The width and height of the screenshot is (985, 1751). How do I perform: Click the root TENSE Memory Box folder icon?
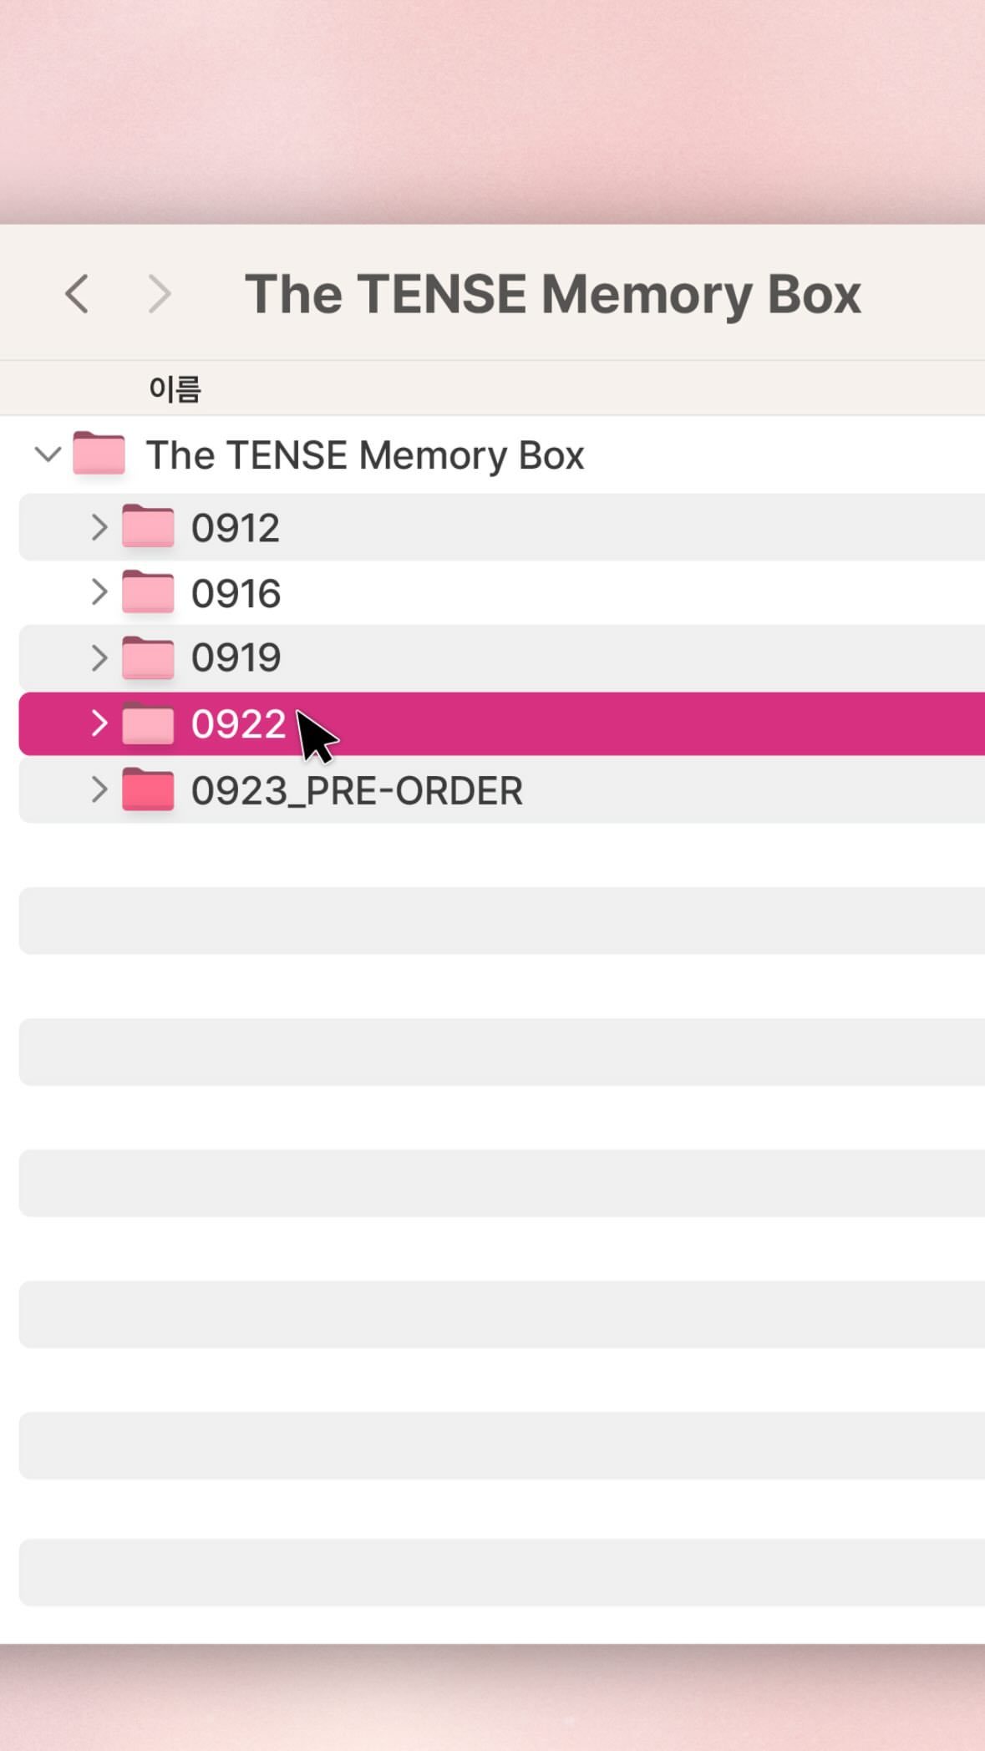click(99, 454)
